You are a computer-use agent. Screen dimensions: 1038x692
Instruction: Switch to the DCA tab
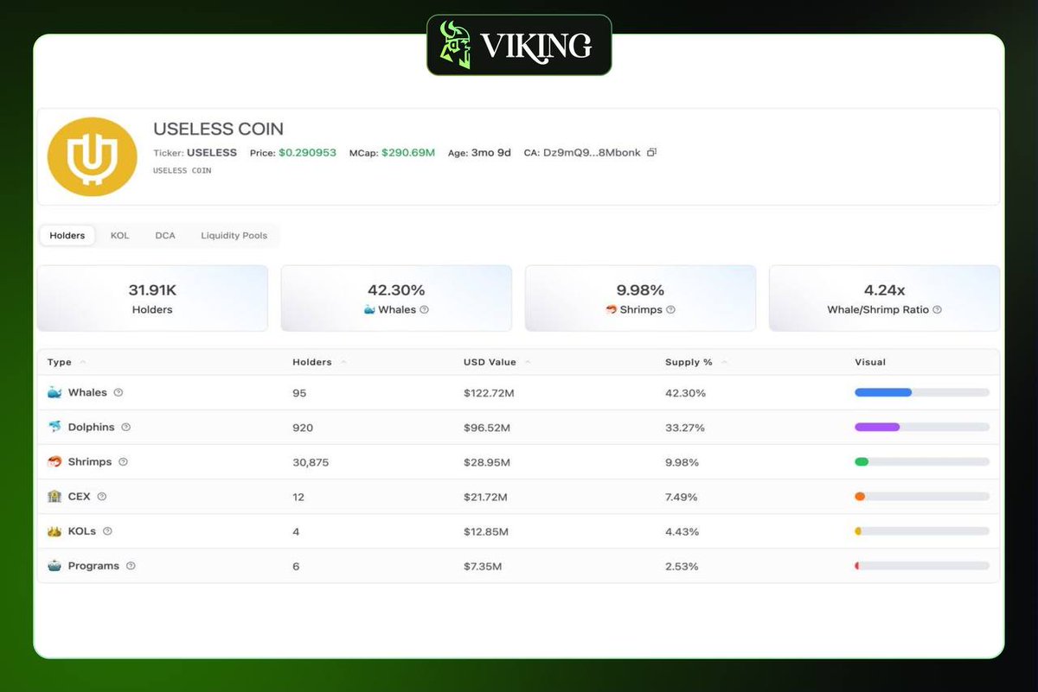pyautogui.click(x=165, y=235)
